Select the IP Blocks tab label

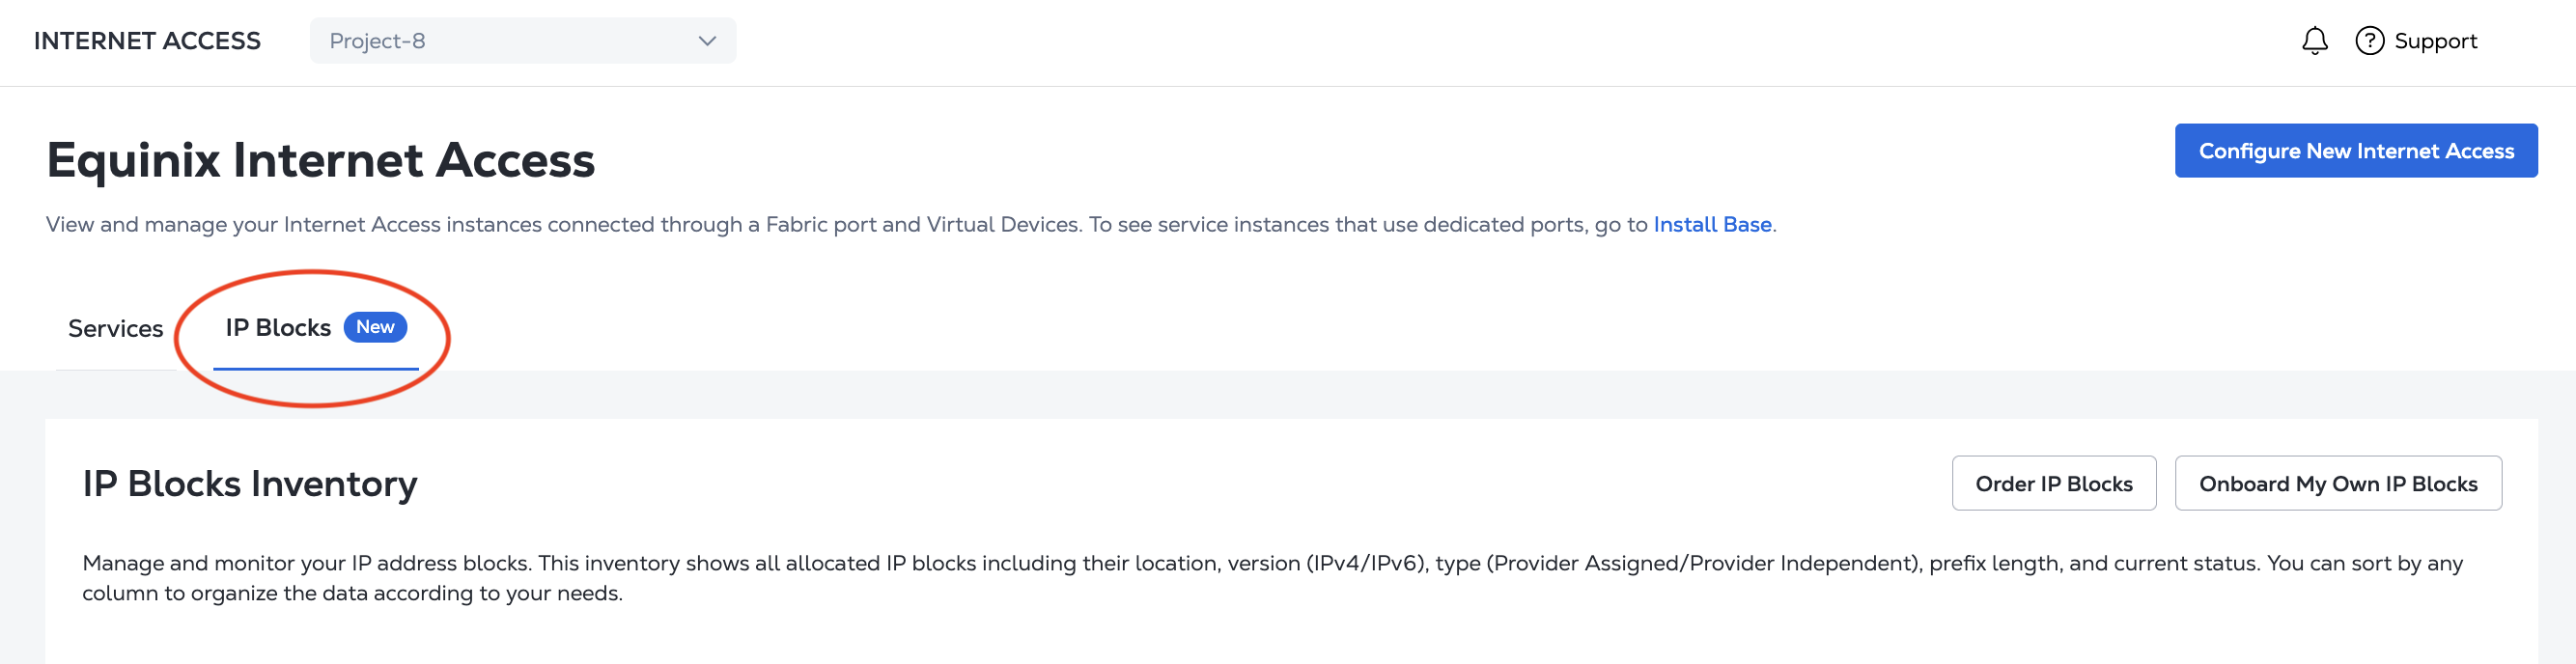[278, 328]
